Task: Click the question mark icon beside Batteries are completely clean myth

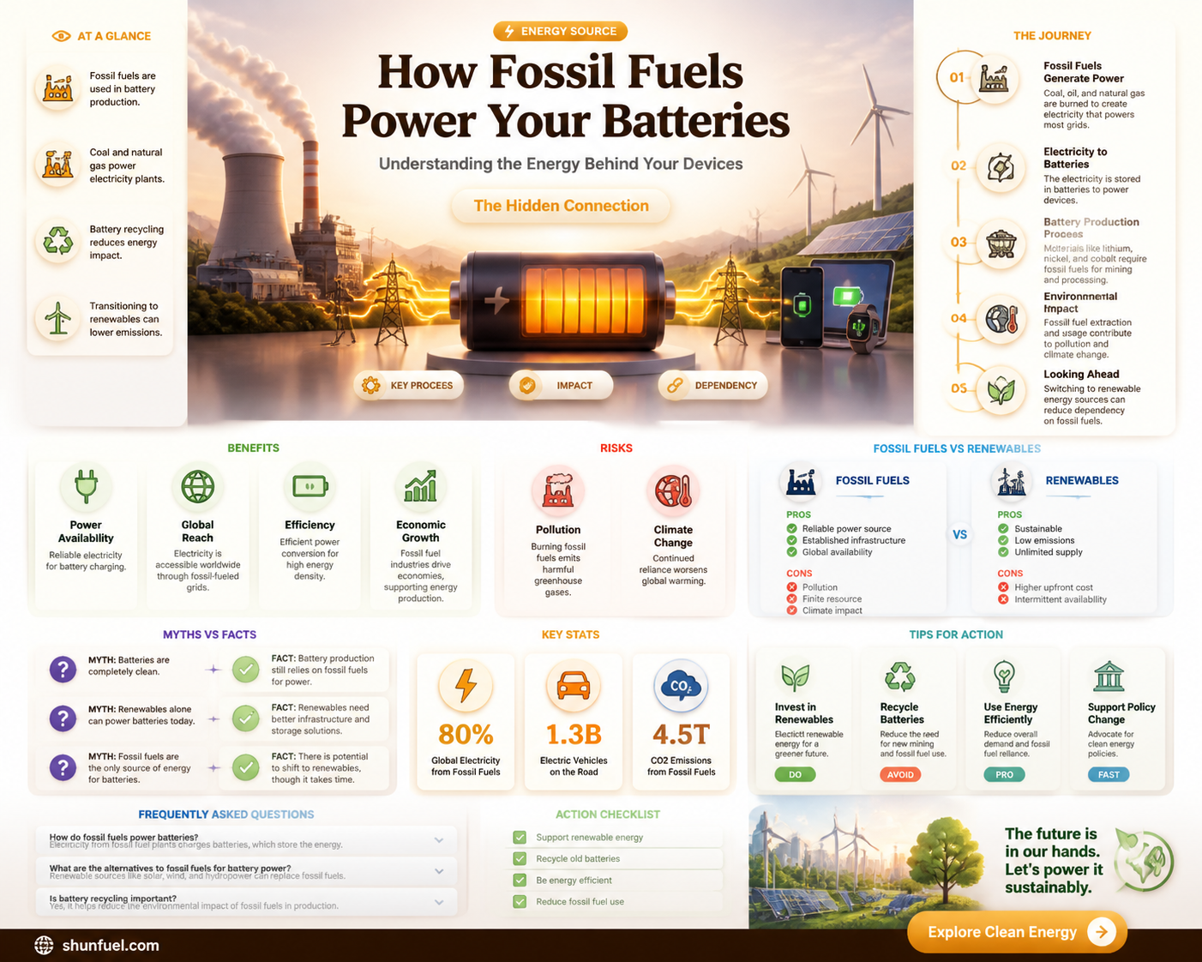Action: click(63, 669)
